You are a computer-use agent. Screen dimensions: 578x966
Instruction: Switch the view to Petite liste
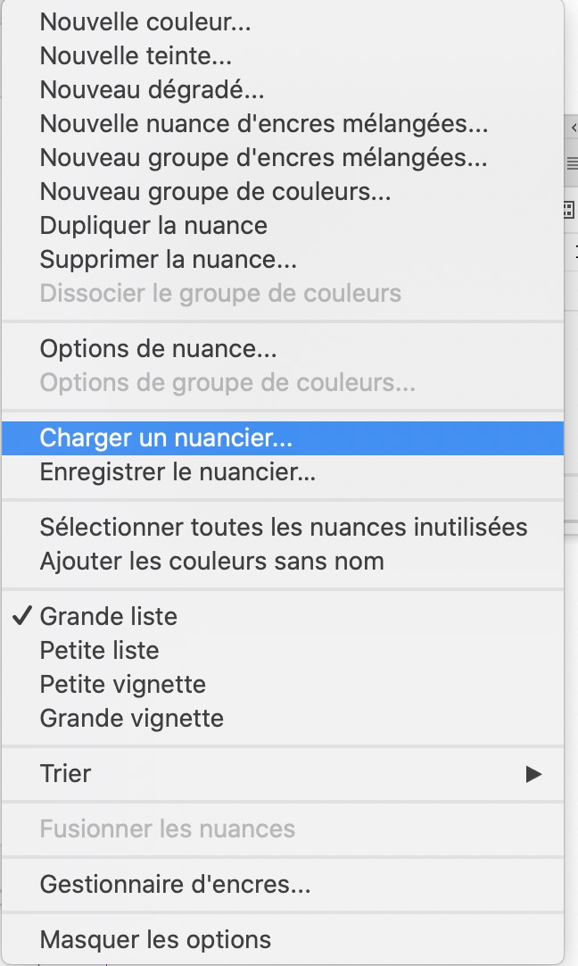pos(99,651)
